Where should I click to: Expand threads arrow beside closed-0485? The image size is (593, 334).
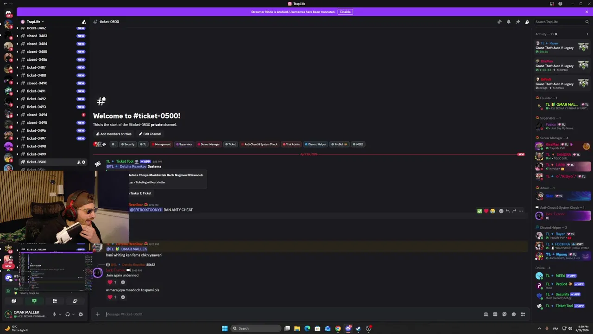click(x=17, y=51)
